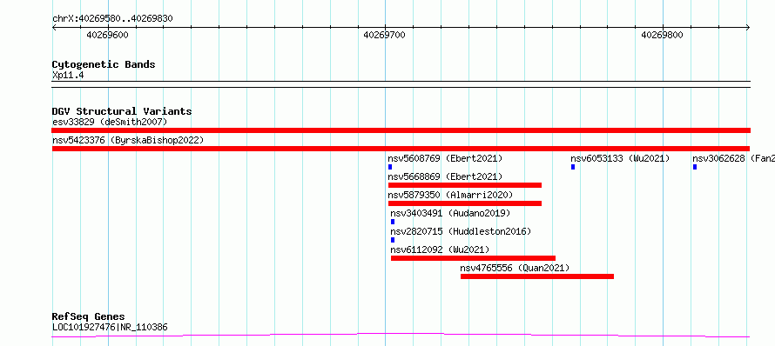Click the LOC101927476|NR_110386 gene label
The image size is (775, 346).
pos(110,327)
